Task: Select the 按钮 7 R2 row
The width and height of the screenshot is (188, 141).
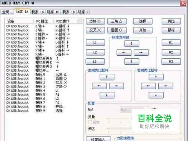Action: (44, 103)
